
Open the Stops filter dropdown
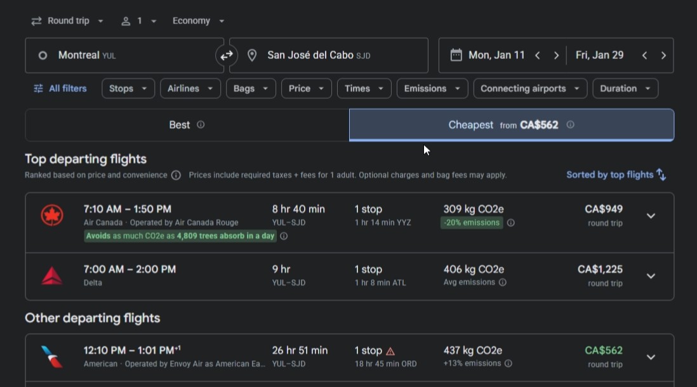[128, 88]
